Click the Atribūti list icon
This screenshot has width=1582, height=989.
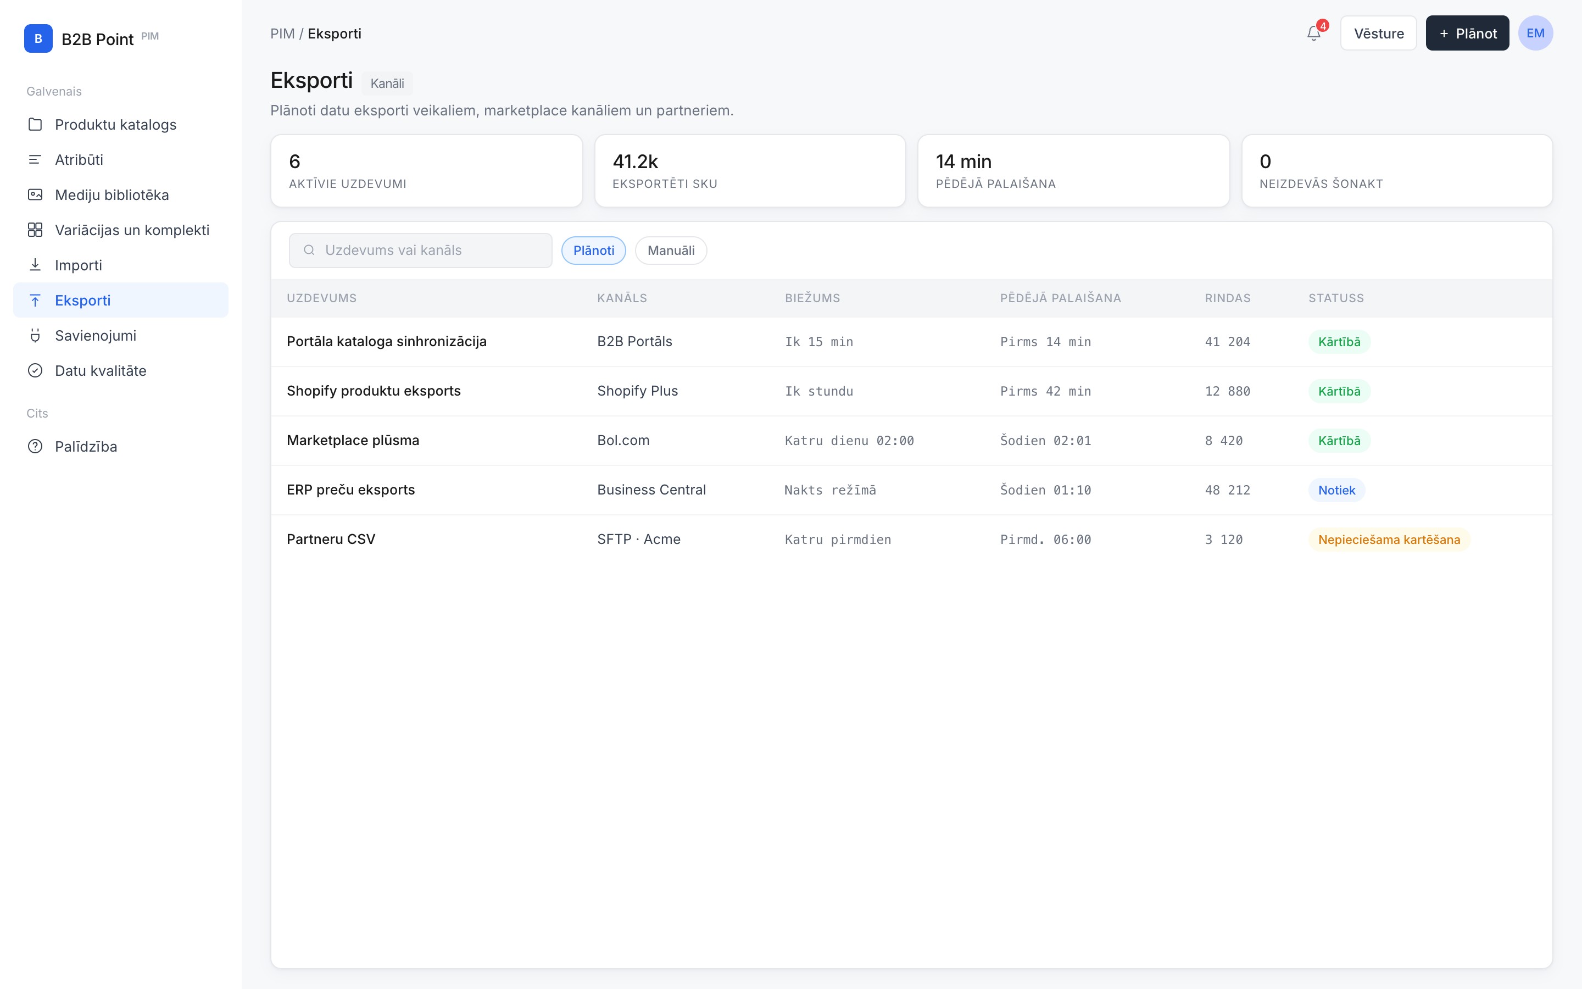(35, 159)
